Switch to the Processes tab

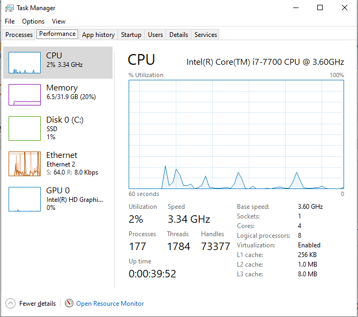19,35
